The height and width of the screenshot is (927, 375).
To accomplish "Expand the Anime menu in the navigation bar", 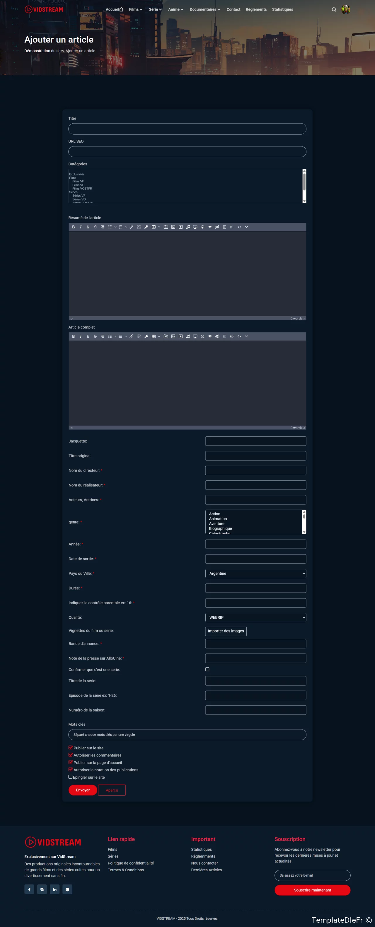I will (175, 10).
